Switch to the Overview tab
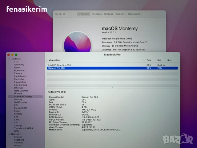This screenshot has width=197, height=148. [84, 14]
